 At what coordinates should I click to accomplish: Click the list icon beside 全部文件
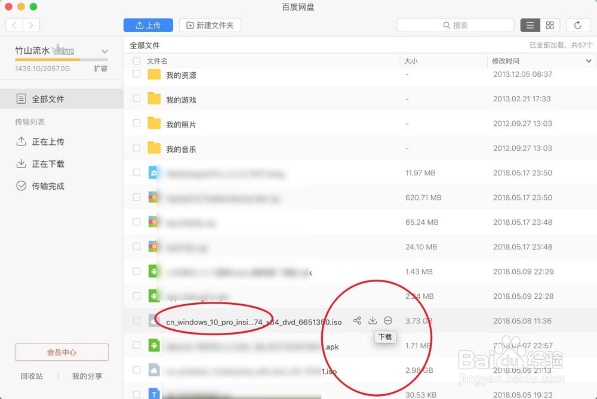pos(21,99)
